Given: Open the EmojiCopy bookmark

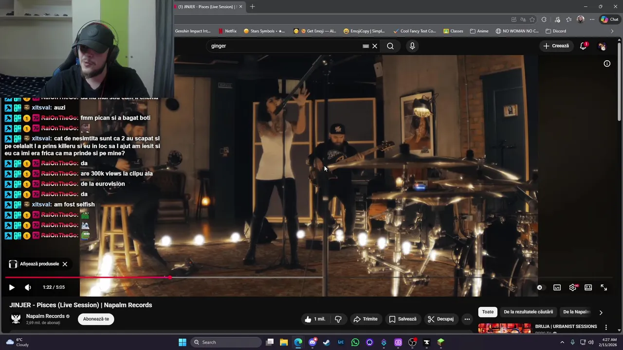Looking at the screenshot, I should 364,31.
